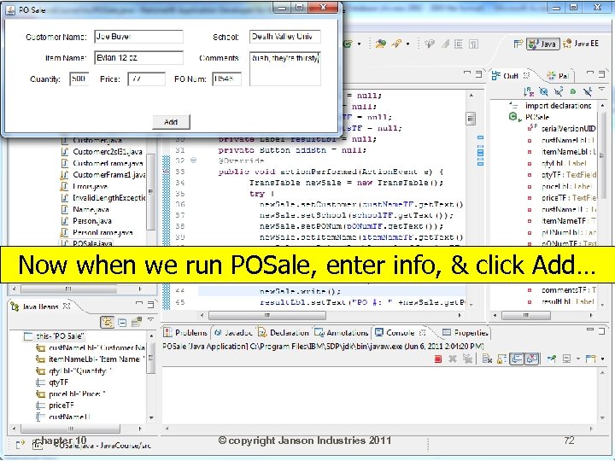Click the Pin Console icon
The image size is (615, 461).
tap(553, 359)
